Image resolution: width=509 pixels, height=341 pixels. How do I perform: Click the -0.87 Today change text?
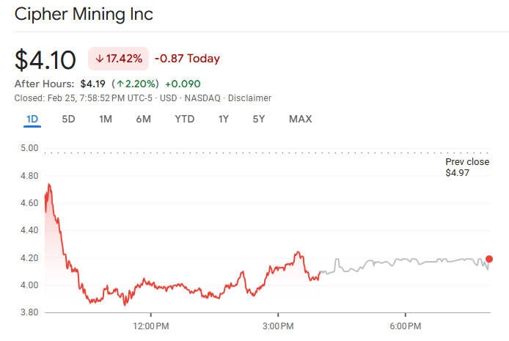click(x=187, y=59)
